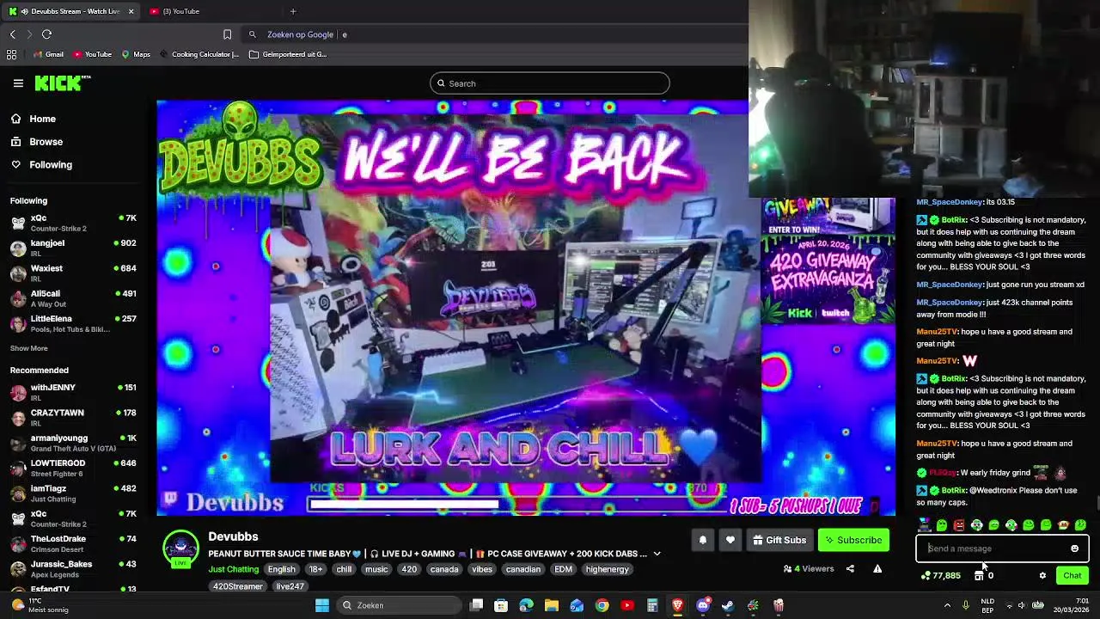Open withJENNY in Recommended list
Screen dimensions: 1100x619
73,392
